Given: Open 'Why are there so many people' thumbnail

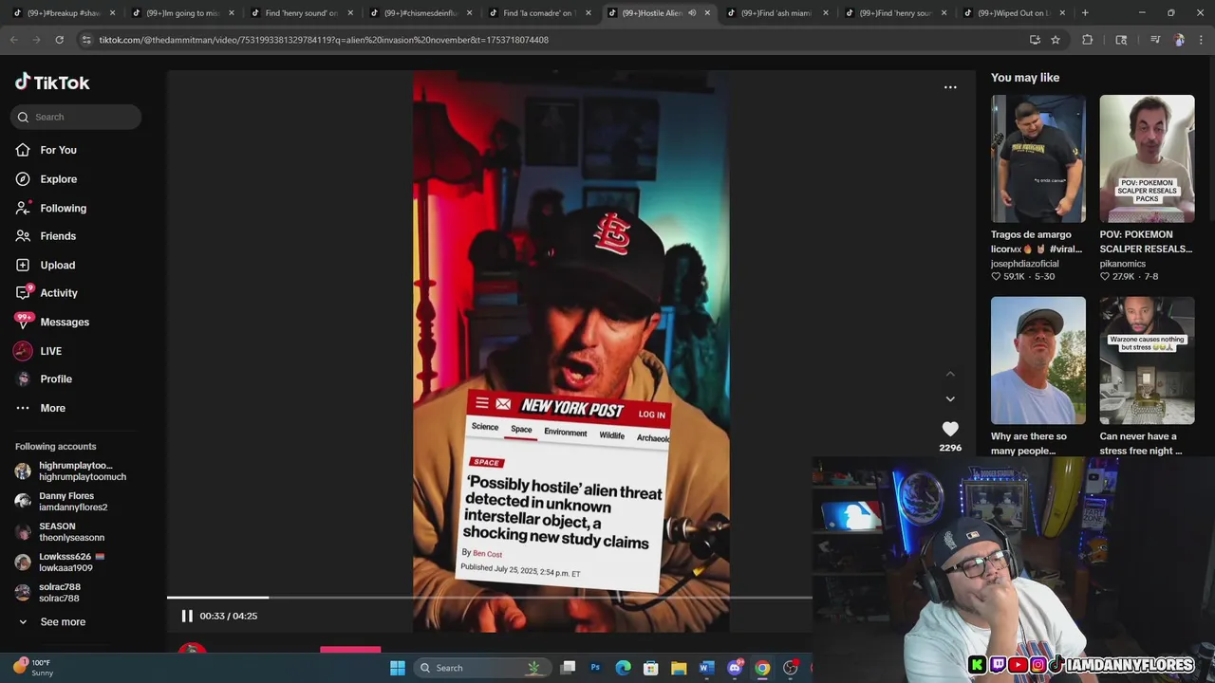Looking at the screenshot, I should pyautogui.click(x=1038, y=360).
